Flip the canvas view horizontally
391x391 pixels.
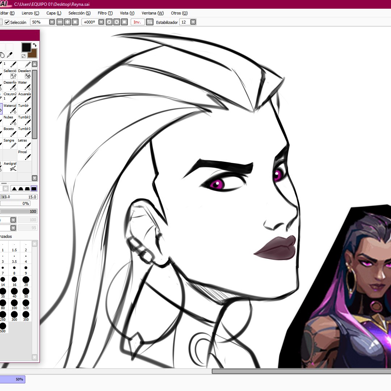click(x=150, y=22)
